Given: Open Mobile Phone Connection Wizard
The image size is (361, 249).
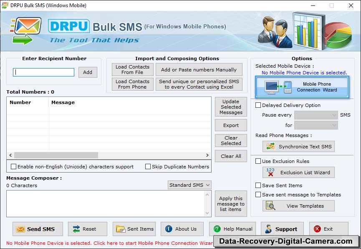Looking at the screenshot, I should [x=302, y=87].
